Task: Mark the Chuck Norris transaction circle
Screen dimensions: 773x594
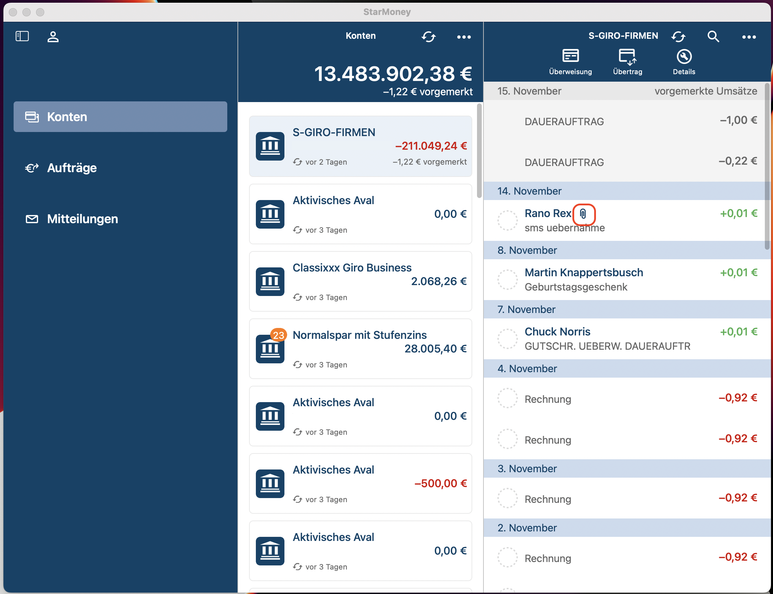Action: pyautogui.click(x=507, y=339)
